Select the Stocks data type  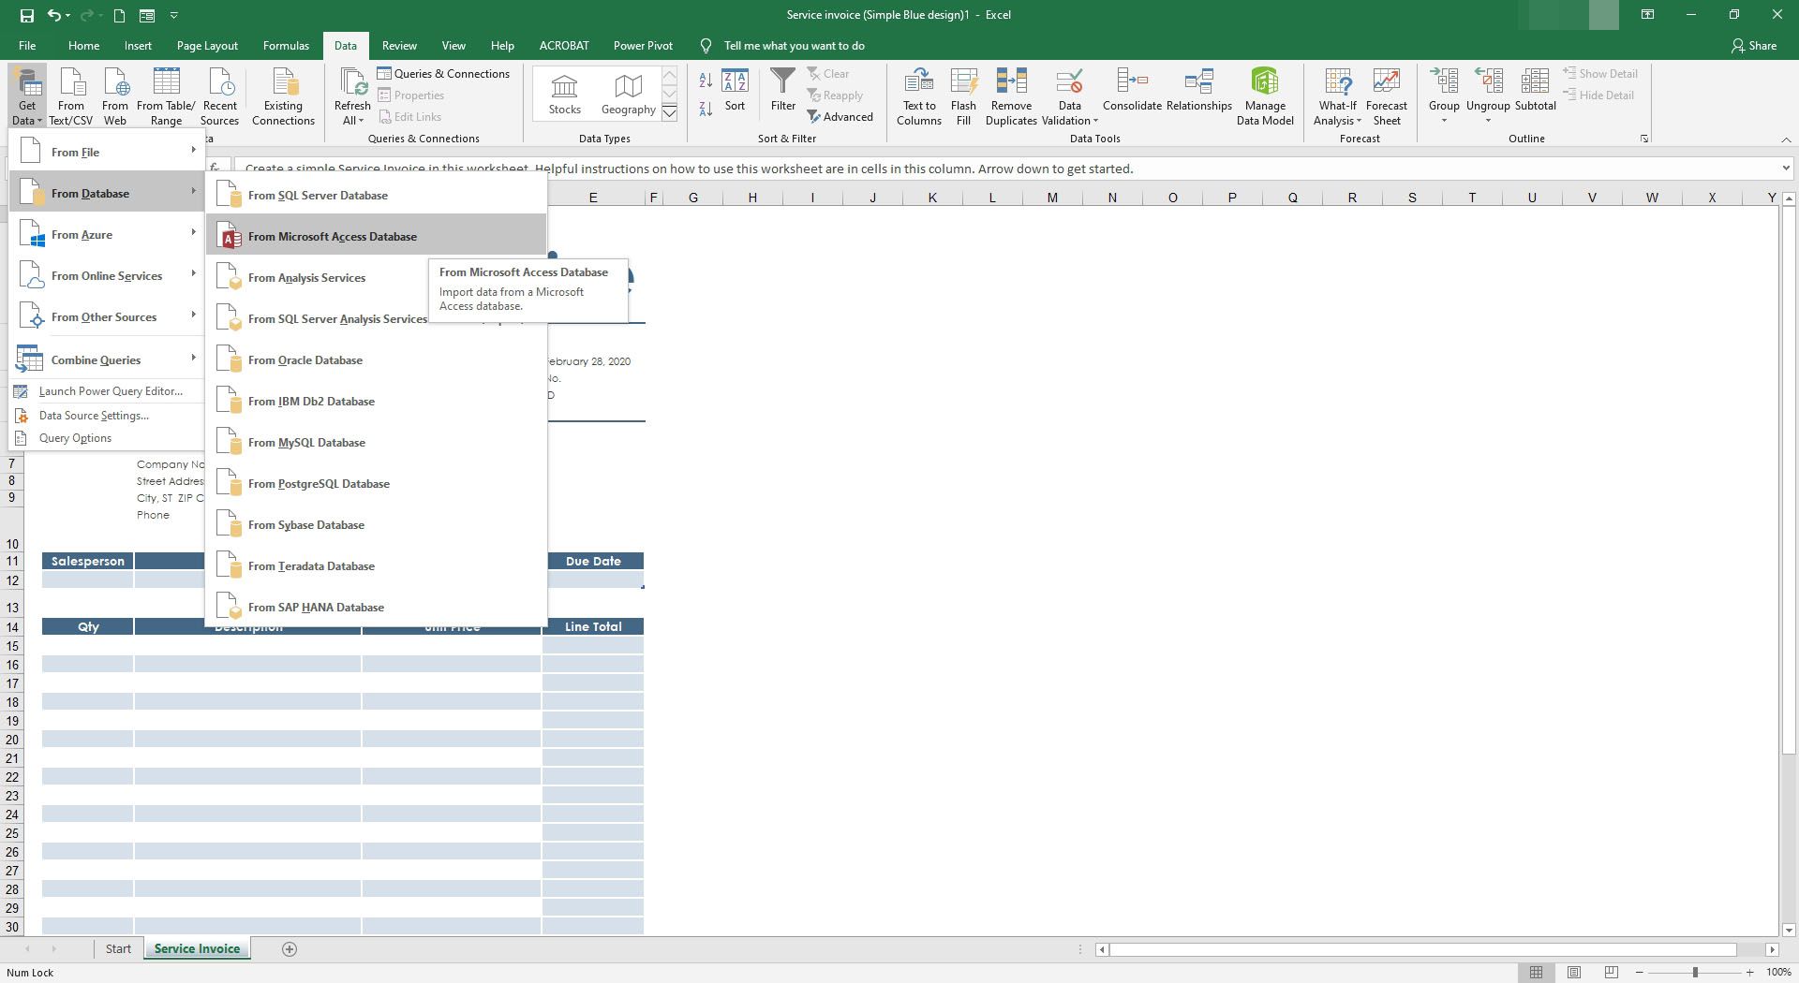coord(564,95)
